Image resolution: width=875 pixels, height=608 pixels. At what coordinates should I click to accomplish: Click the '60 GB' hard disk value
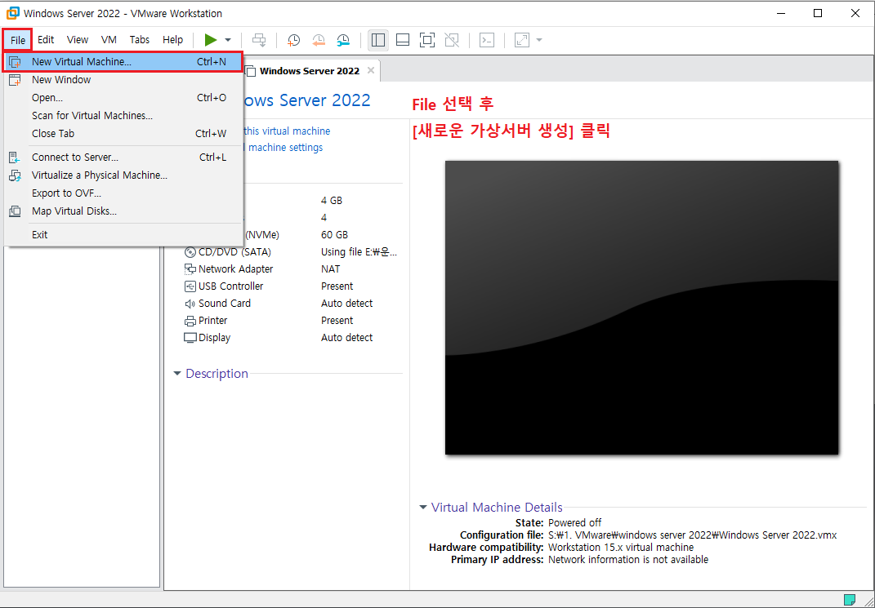pyautogui.click(x=334, y=234)
